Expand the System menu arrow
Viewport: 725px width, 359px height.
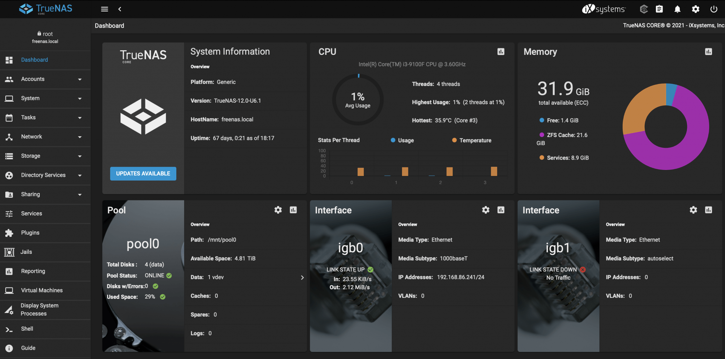tap(80, 98)
